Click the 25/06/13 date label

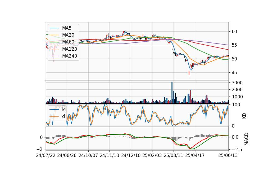(228, 155)
